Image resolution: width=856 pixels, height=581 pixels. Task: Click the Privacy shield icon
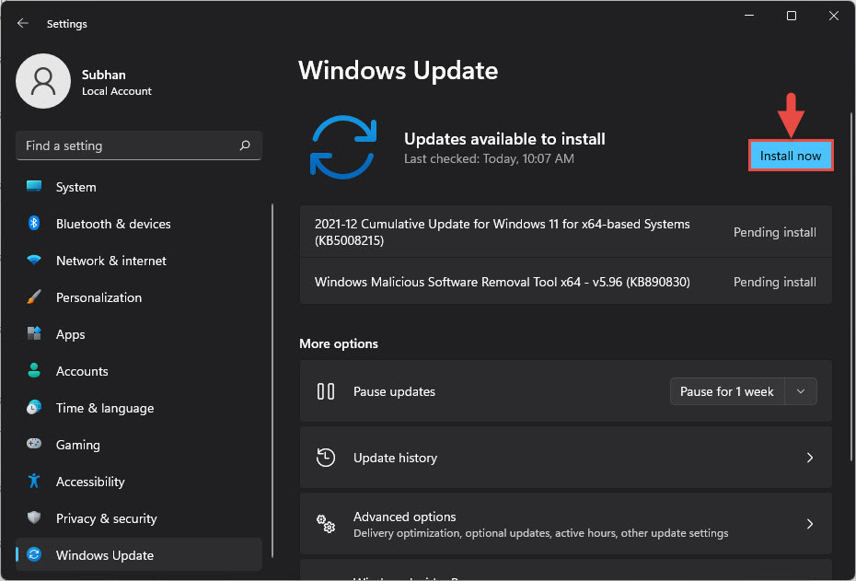click(x=34, y=517)
